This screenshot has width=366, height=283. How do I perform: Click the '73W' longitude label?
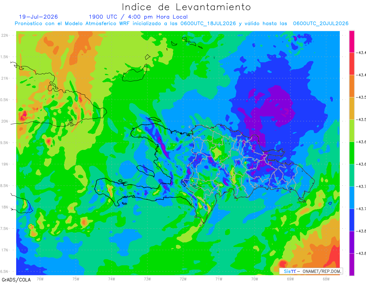147,278
